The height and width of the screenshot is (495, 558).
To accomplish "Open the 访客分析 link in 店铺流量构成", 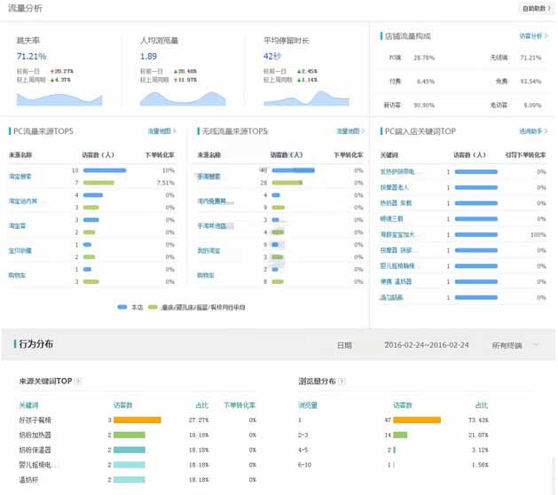I will (x=532, y=36).
